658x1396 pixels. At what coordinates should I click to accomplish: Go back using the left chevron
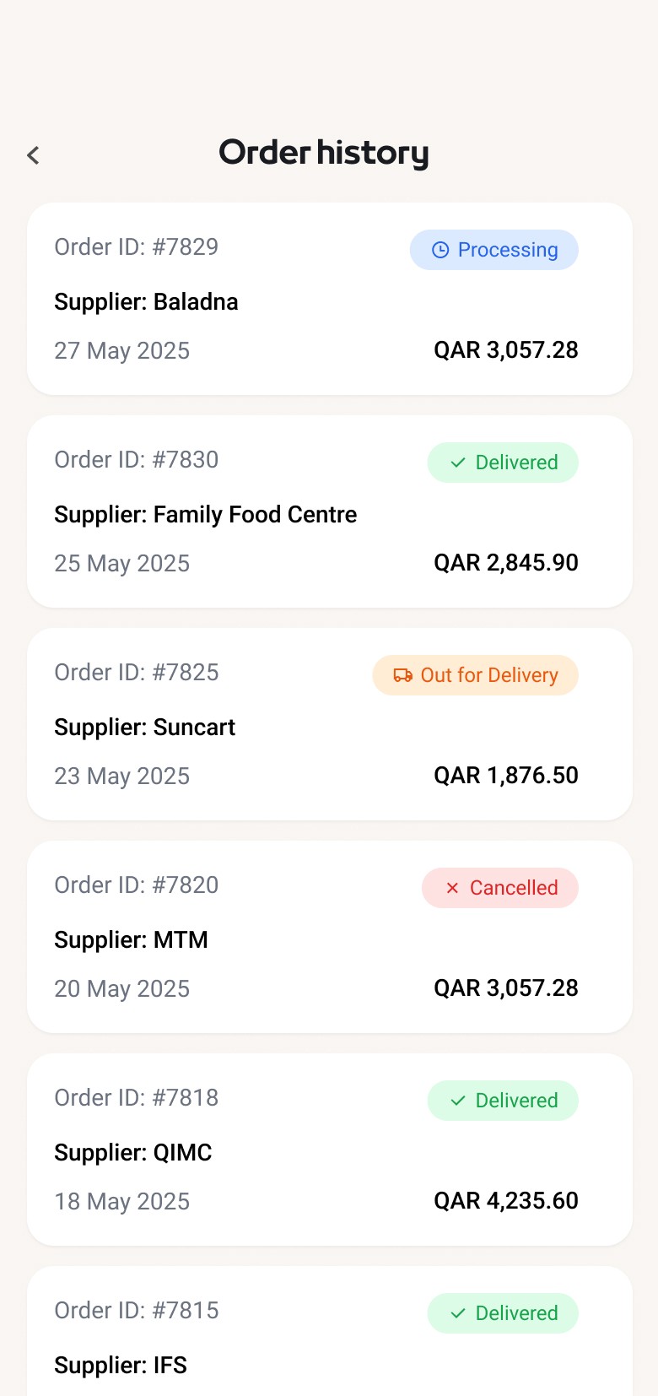pos(33,155)
